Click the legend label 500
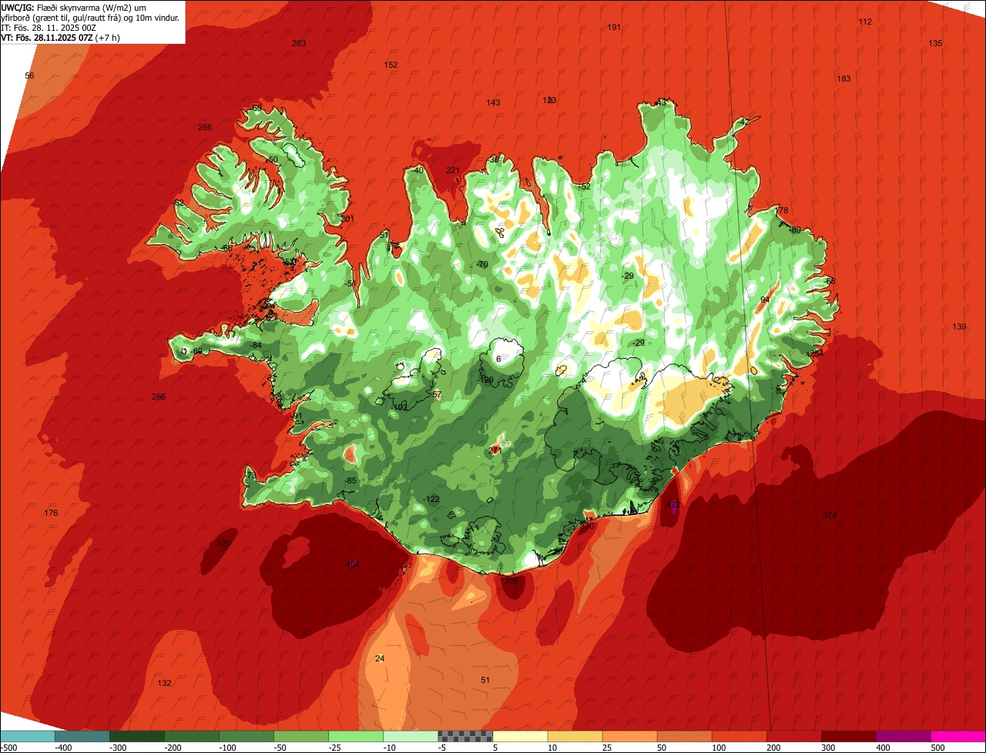This screenshot has height=753, width=986. (x=937, y=748)
